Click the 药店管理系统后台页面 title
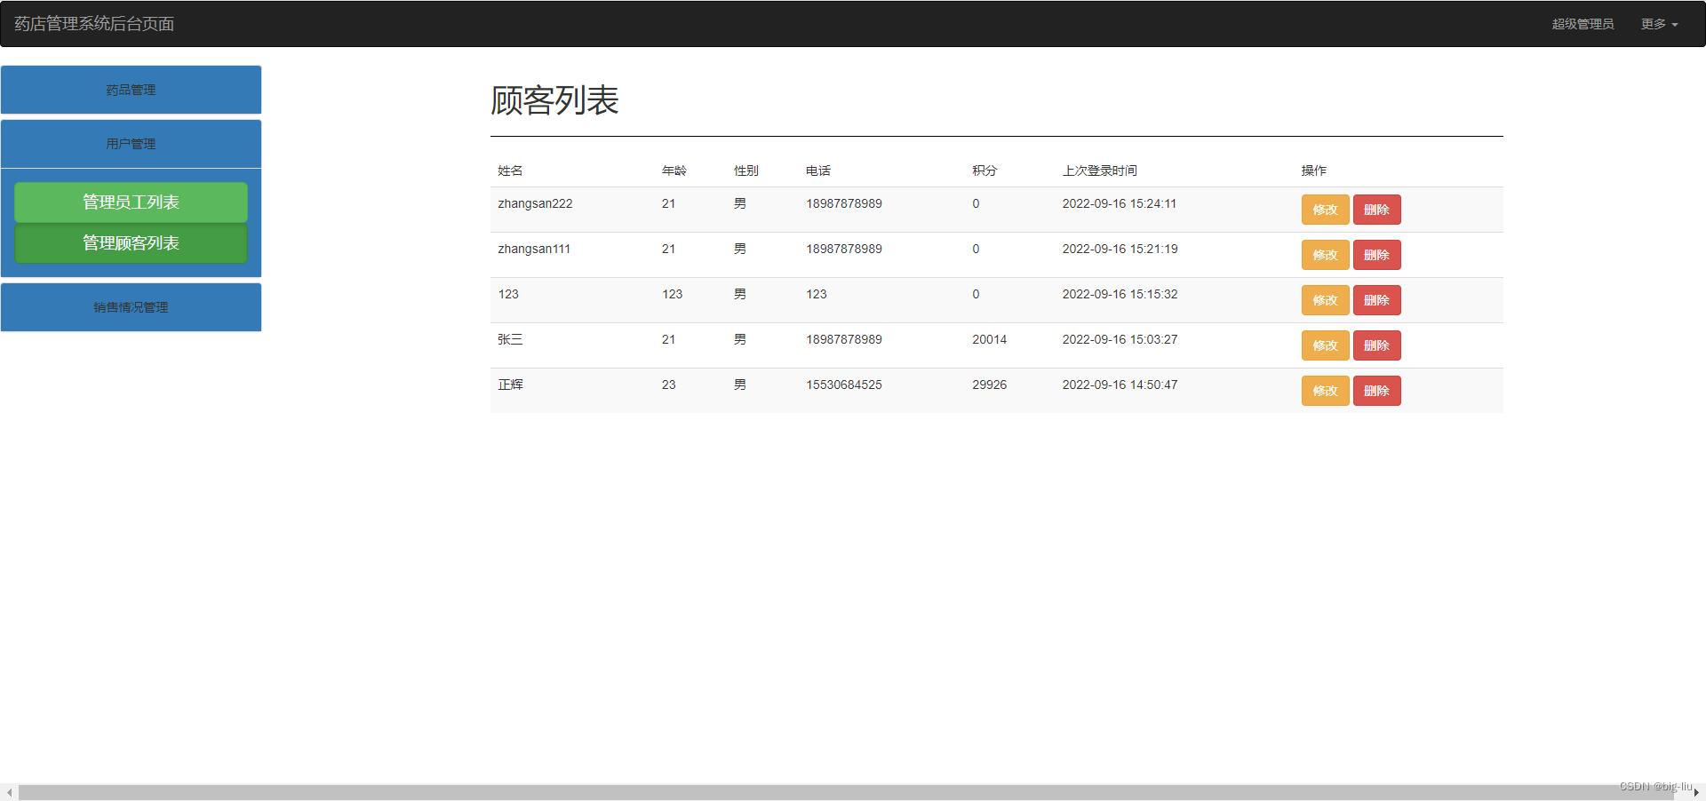Image resolution: width=1706 pixels, height=801 pixels. (x=95, y=24)
